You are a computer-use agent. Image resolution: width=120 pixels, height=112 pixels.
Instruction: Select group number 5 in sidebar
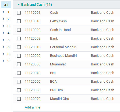point(8,40)
